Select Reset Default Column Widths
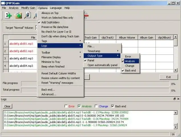The width and height of the screenshot is (181, 137). (x=60, y=73)
